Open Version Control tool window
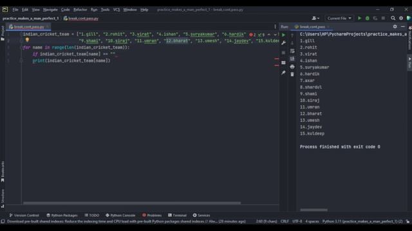This screenshot has height=231, width=412. (24, 216)
